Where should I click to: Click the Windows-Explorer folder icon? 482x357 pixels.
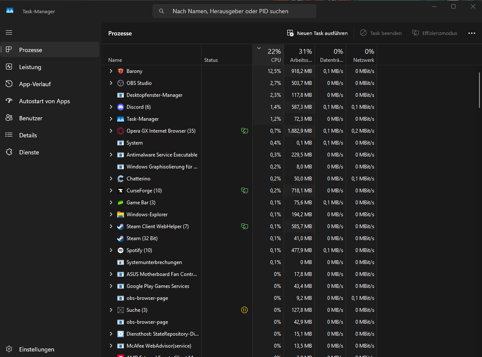(x=121, y=215)
